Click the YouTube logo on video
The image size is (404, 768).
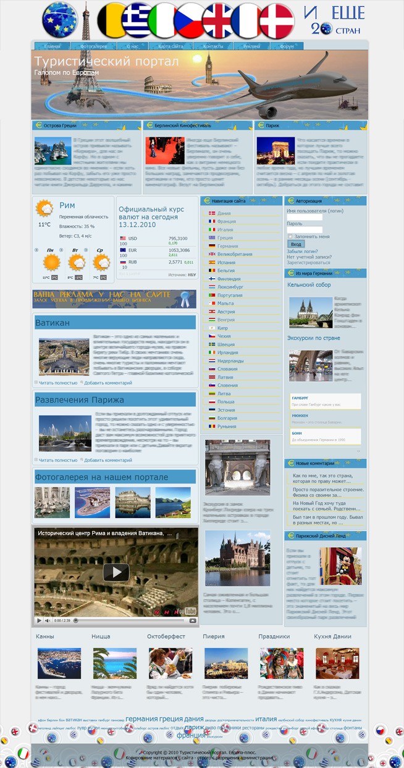coord(186,612)
